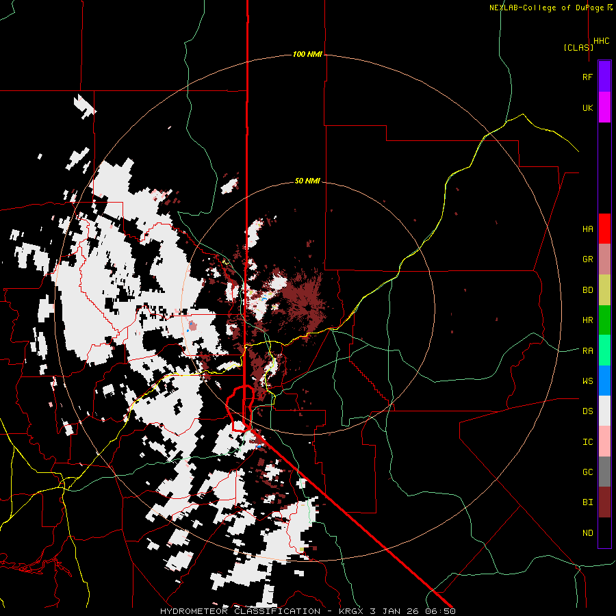The height and width of the screenshot is (616, 616).
Task: Click the GC legend label
Action: 587,472
